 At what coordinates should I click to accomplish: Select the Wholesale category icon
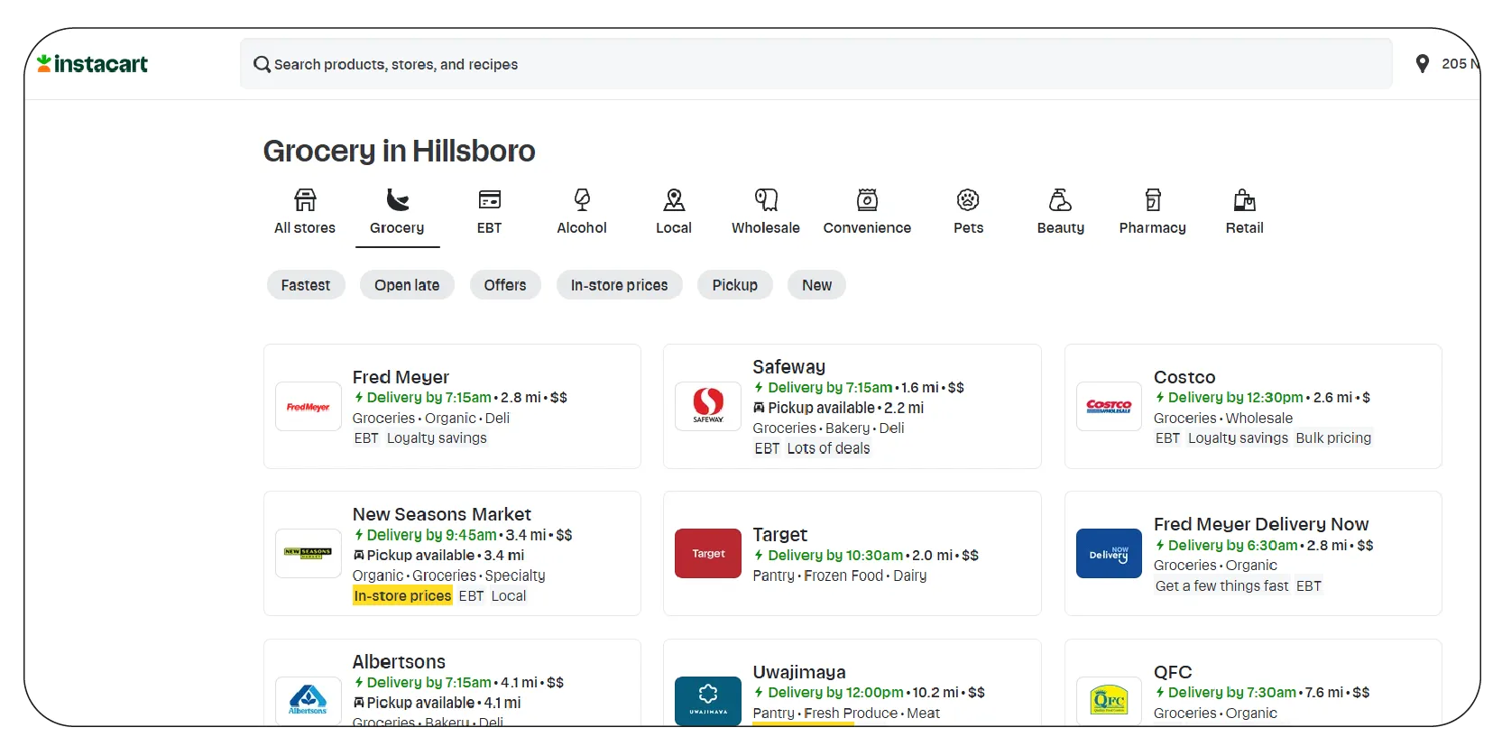[x=766, y=199]
